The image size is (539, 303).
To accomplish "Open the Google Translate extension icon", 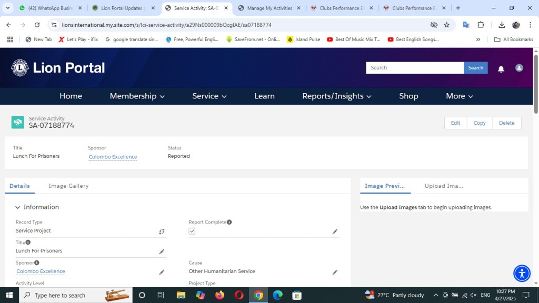I will 466,25.
